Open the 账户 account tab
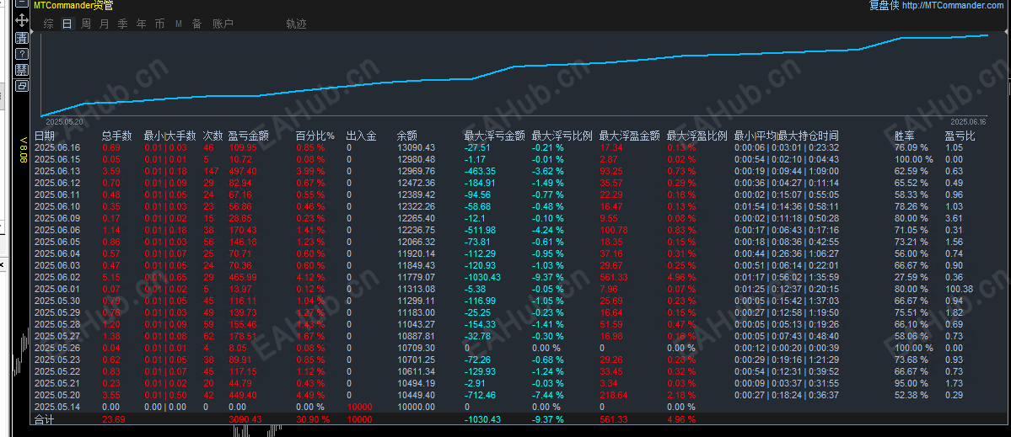 point(223,24)
